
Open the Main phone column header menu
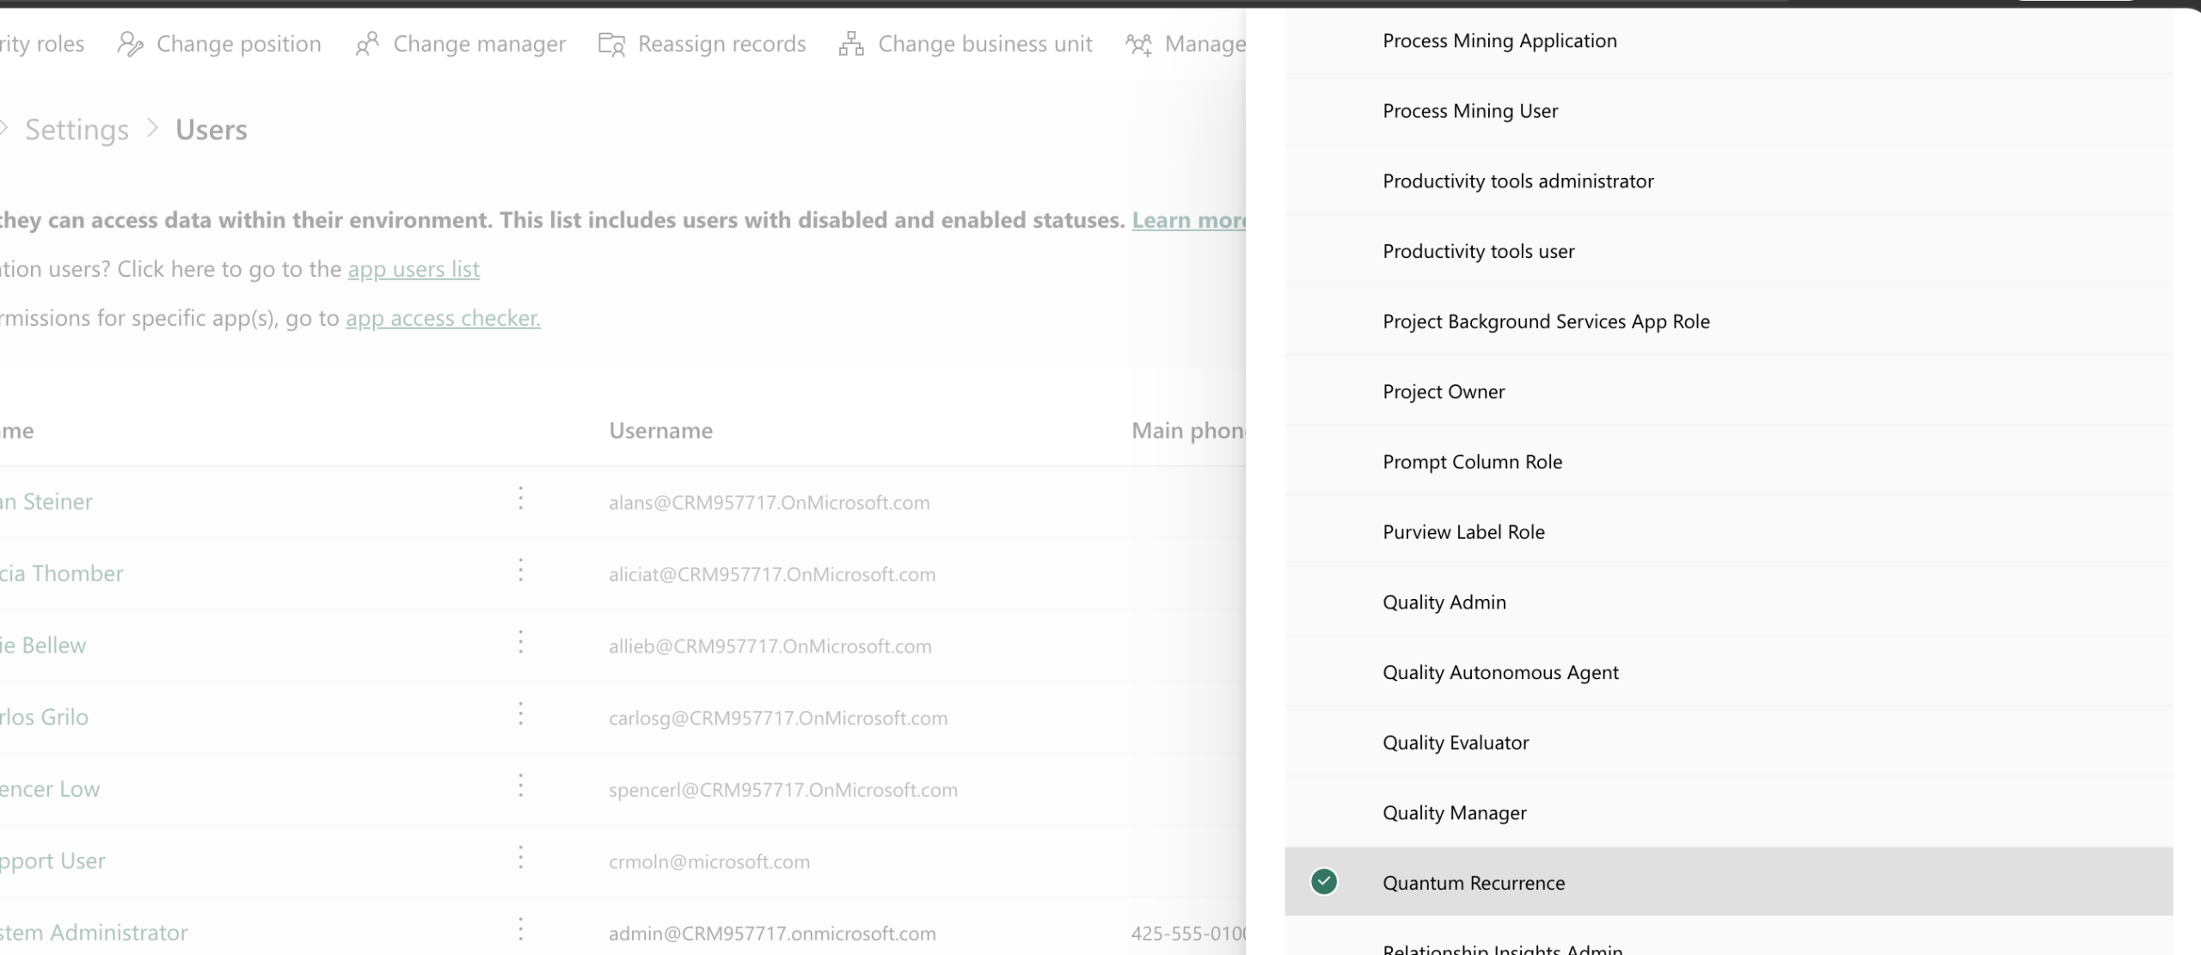[x=1186, y=431]
